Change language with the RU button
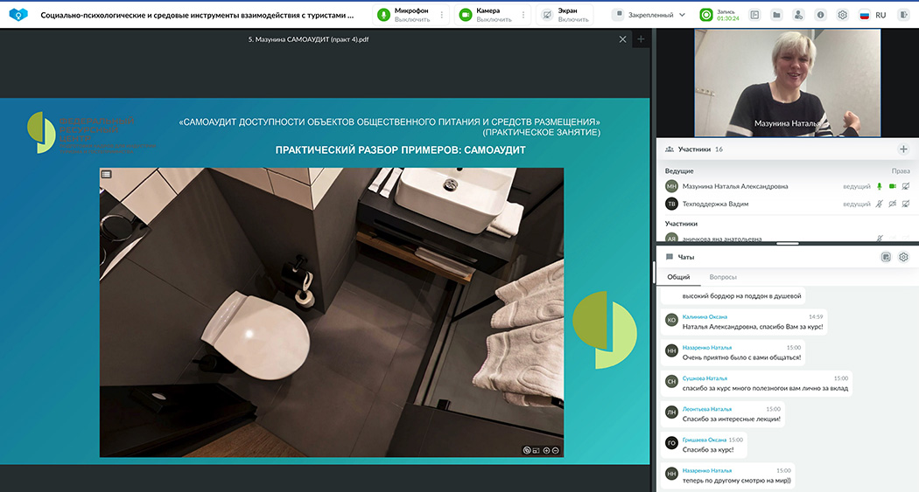The image size is (919, 492). 873,15
